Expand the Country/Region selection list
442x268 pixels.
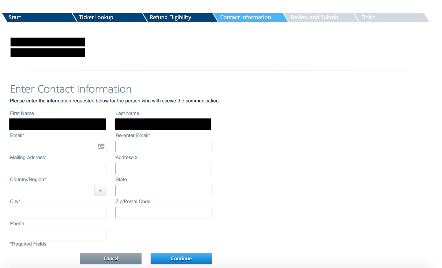click(x=100, y=190)
